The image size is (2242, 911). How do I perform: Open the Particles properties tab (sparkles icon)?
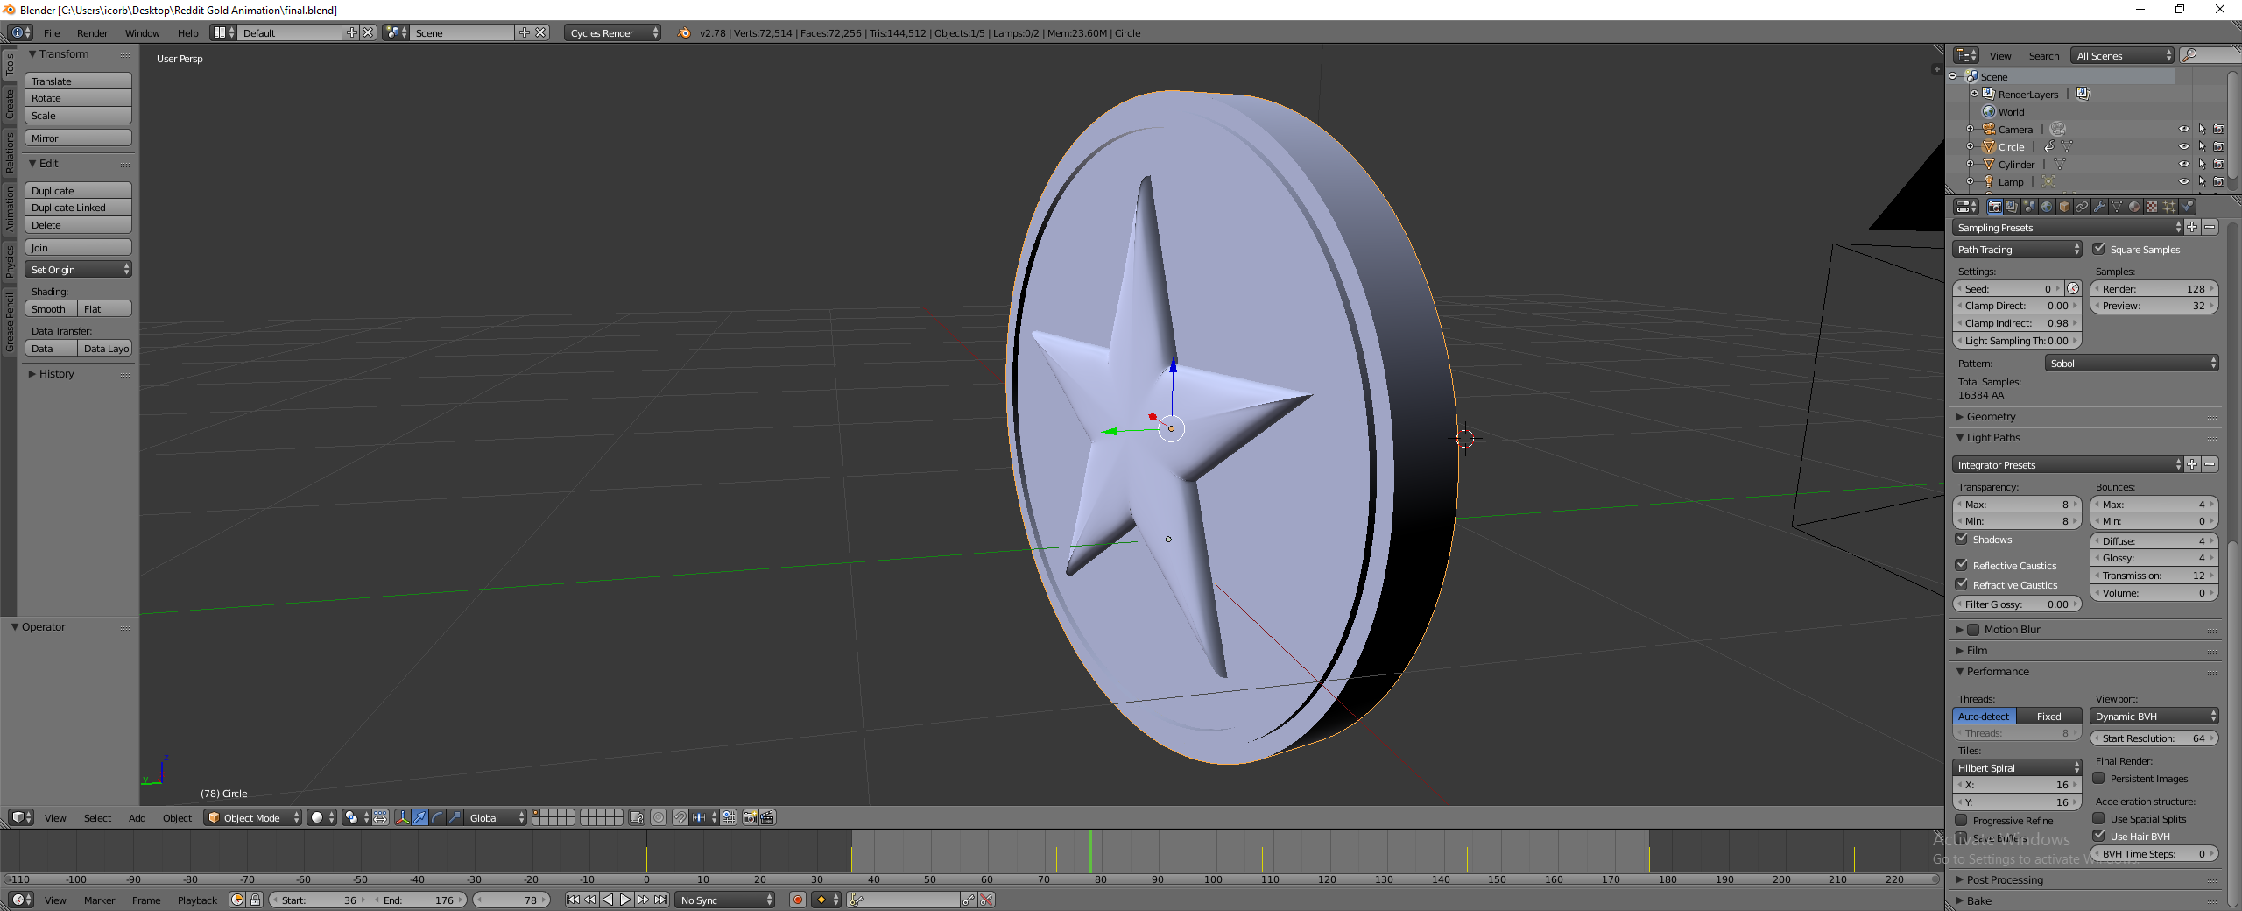coord(2169,207)
